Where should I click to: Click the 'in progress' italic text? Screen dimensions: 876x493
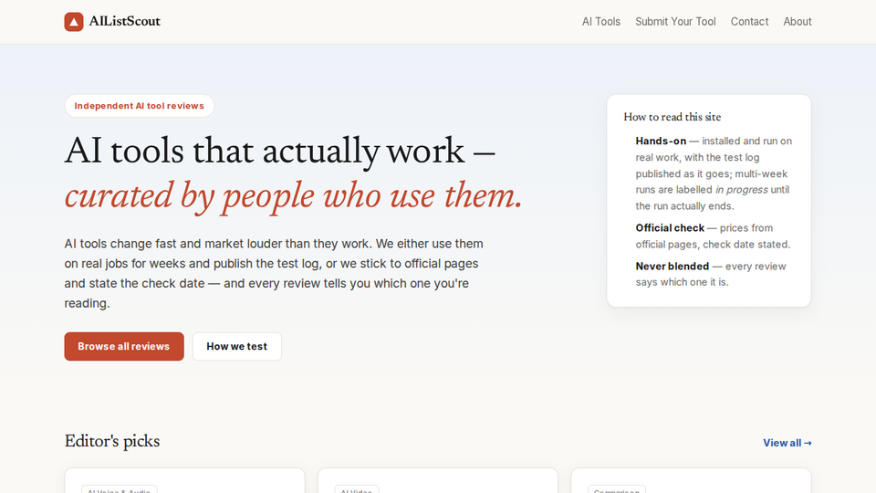click(741, 190)
